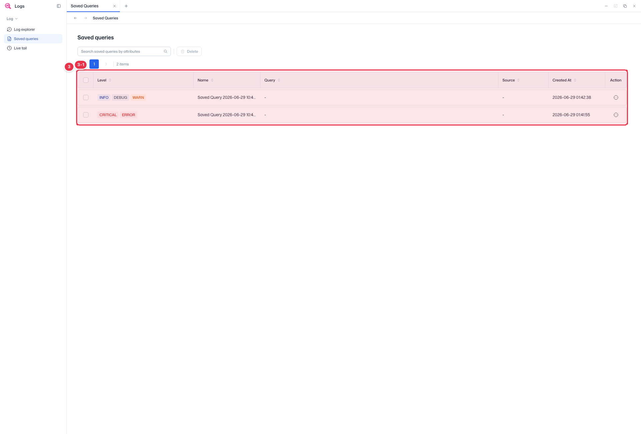This screenshot has width=641, height=434.
Task: Select page 1 in pagination
Action: 94,64
